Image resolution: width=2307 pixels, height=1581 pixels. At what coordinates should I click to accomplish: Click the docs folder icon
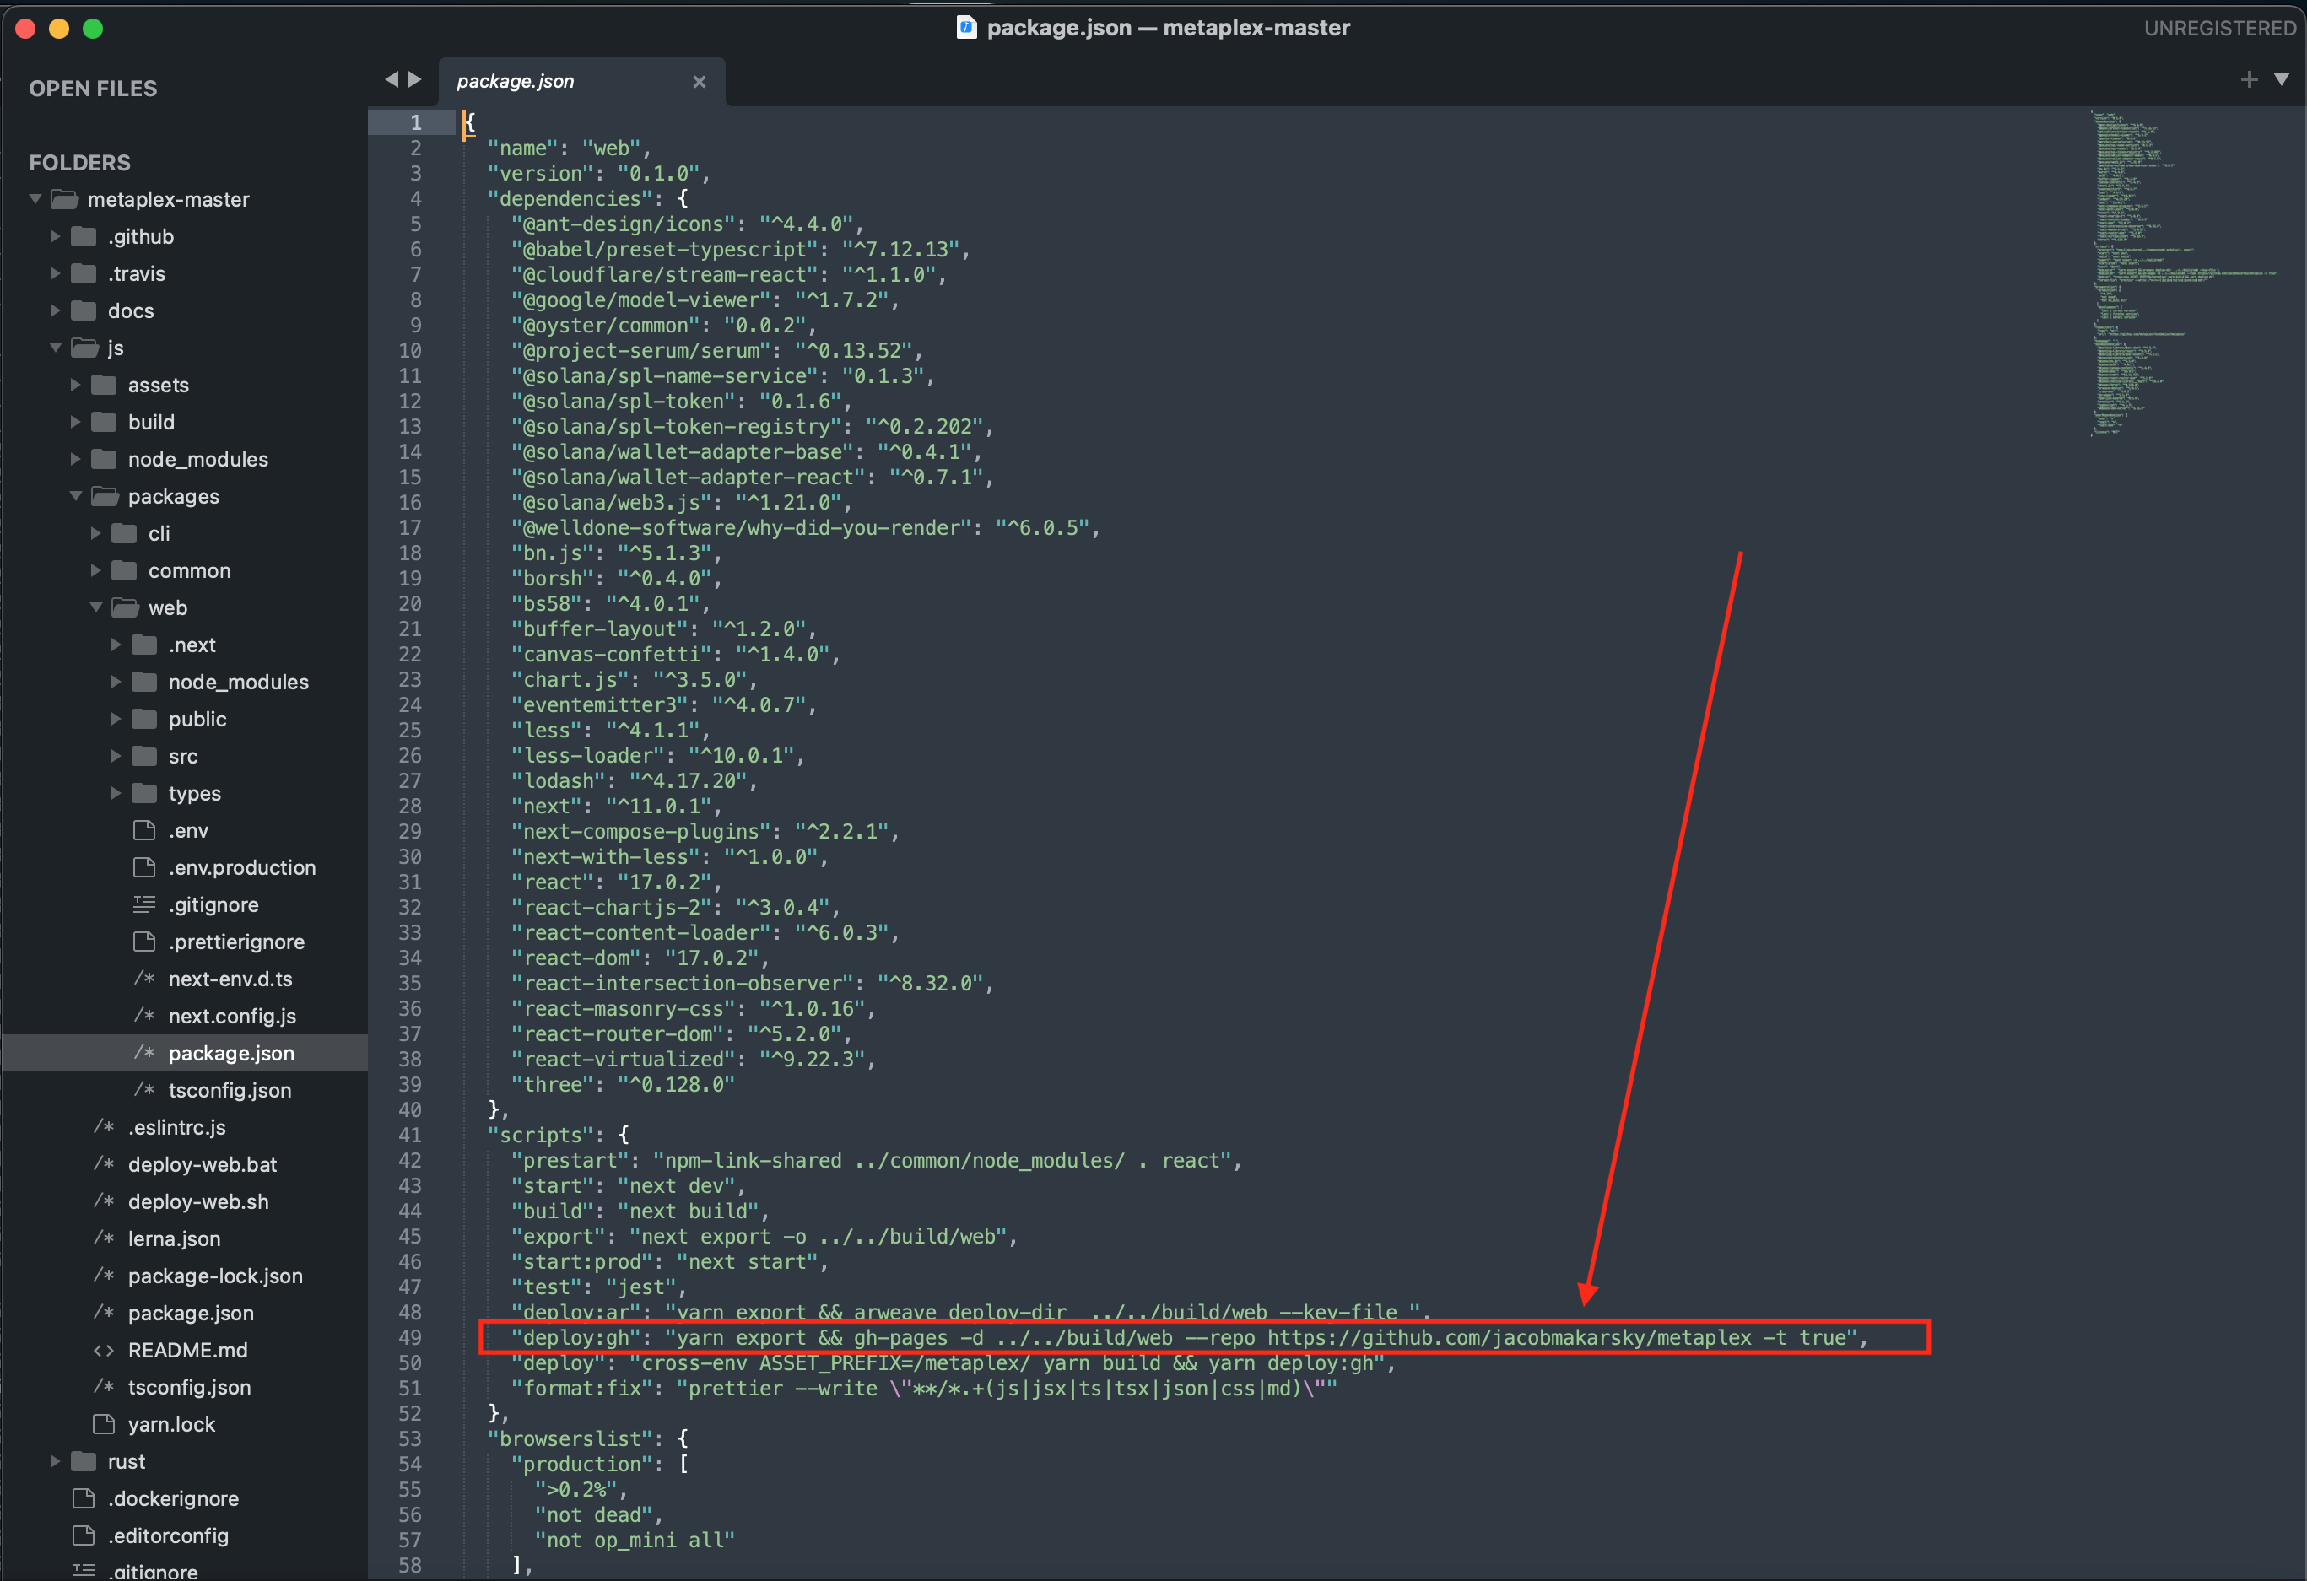[84, 310]
